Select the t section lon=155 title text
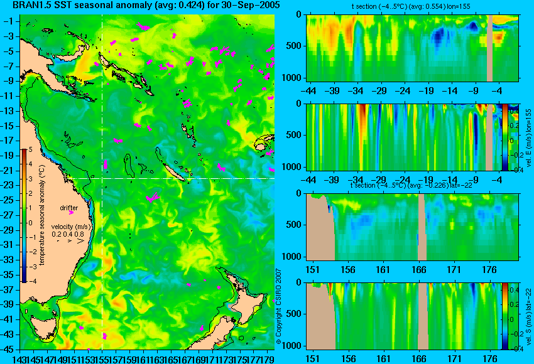The width and height of the screenshot is (534, 364). [x=411, y=6]
